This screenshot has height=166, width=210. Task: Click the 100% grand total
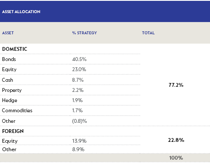[176, 158]
